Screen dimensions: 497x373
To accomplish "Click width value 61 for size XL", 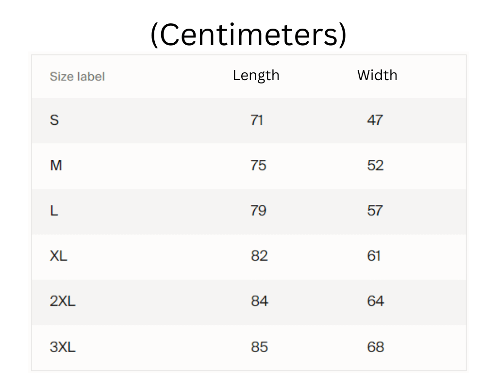I will (x=374, y=256).
